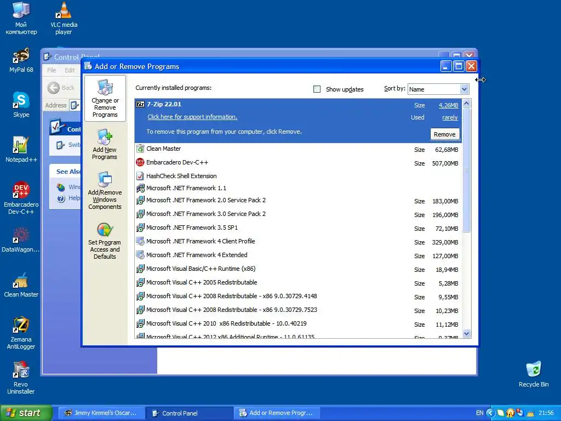Select Add New Programs sidebar icon
The width and height of the screenshot is (561, 421).
(105, 136)
